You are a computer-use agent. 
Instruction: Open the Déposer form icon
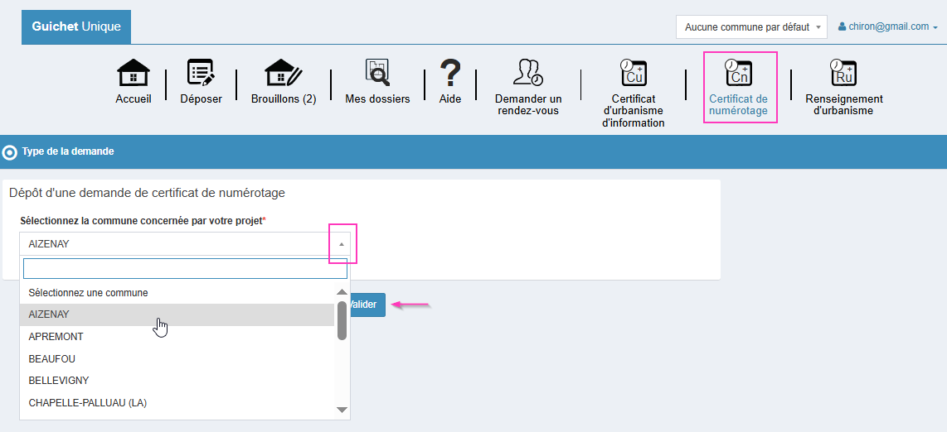[201, 73]
